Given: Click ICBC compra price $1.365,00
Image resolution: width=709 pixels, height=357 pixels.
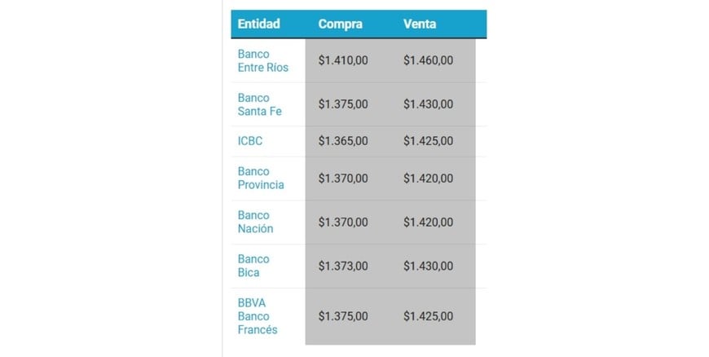Looking at the screenshot, I should [x=343, y=141].
